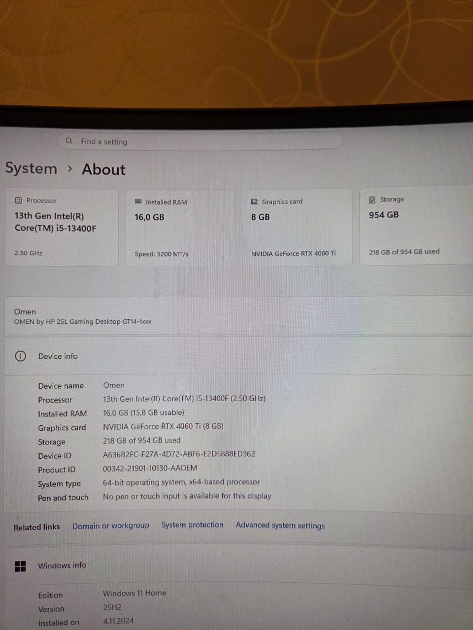Select "8 GB" in the Graphics card tile
The height and width of the screenshot is (630, 473).
point(261,217)
